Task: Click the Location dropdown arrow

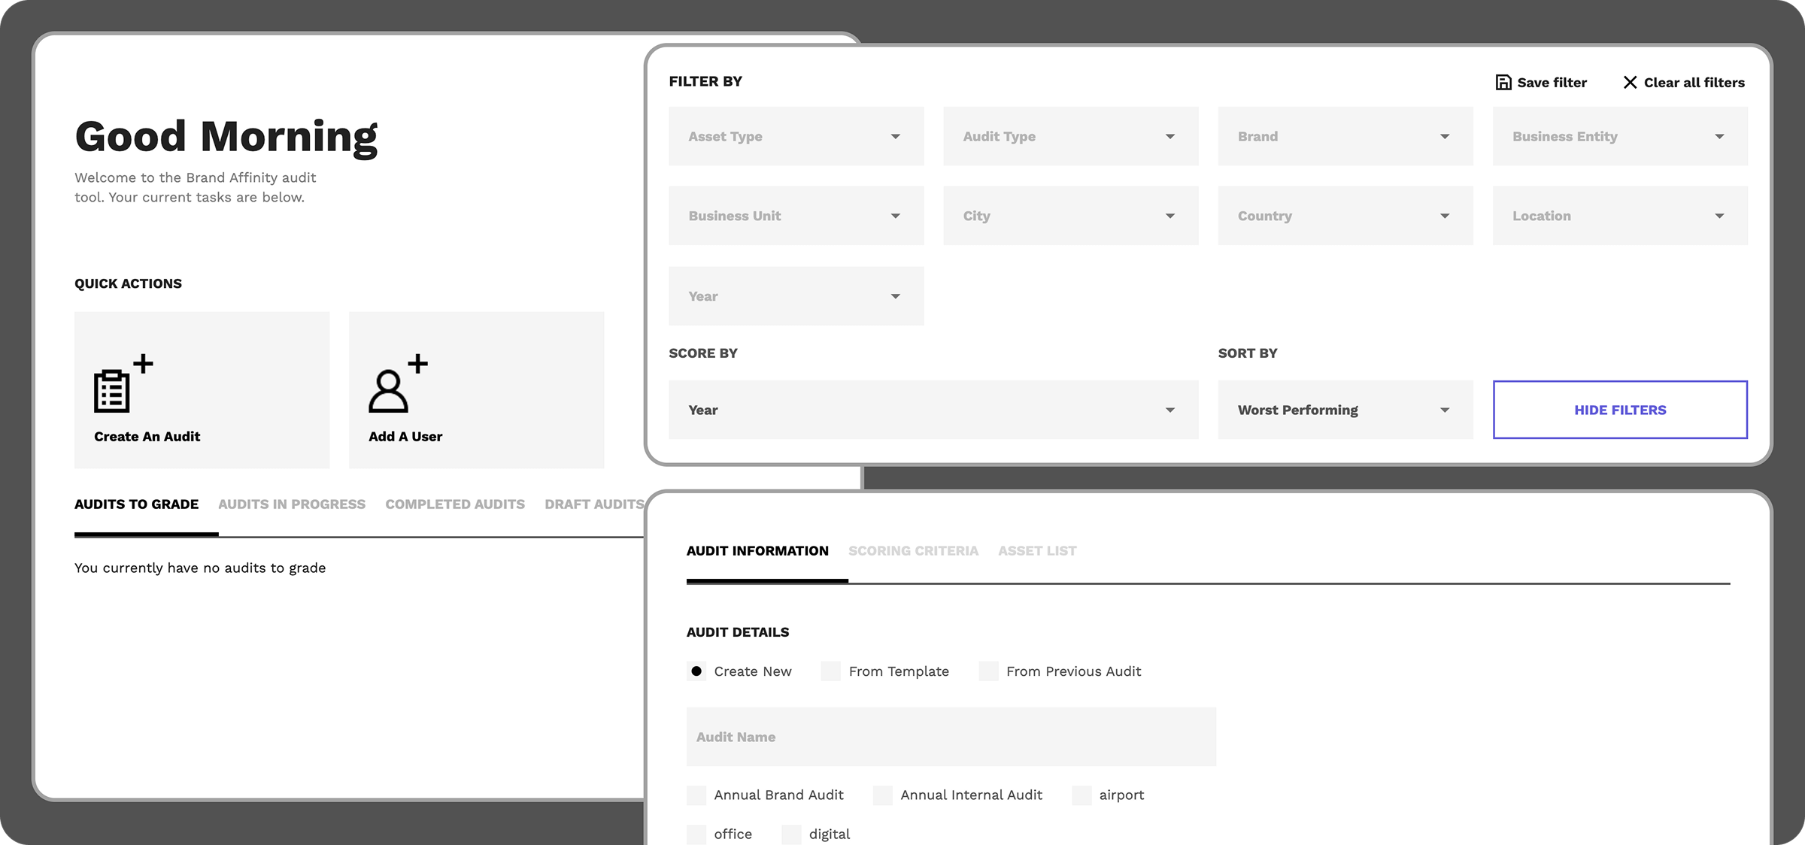Action: 1719,217
